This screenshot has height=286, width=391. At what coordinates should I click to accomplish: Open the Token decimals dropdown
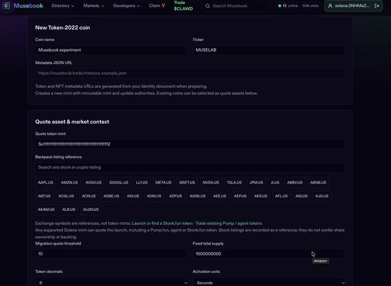[111, 283]
